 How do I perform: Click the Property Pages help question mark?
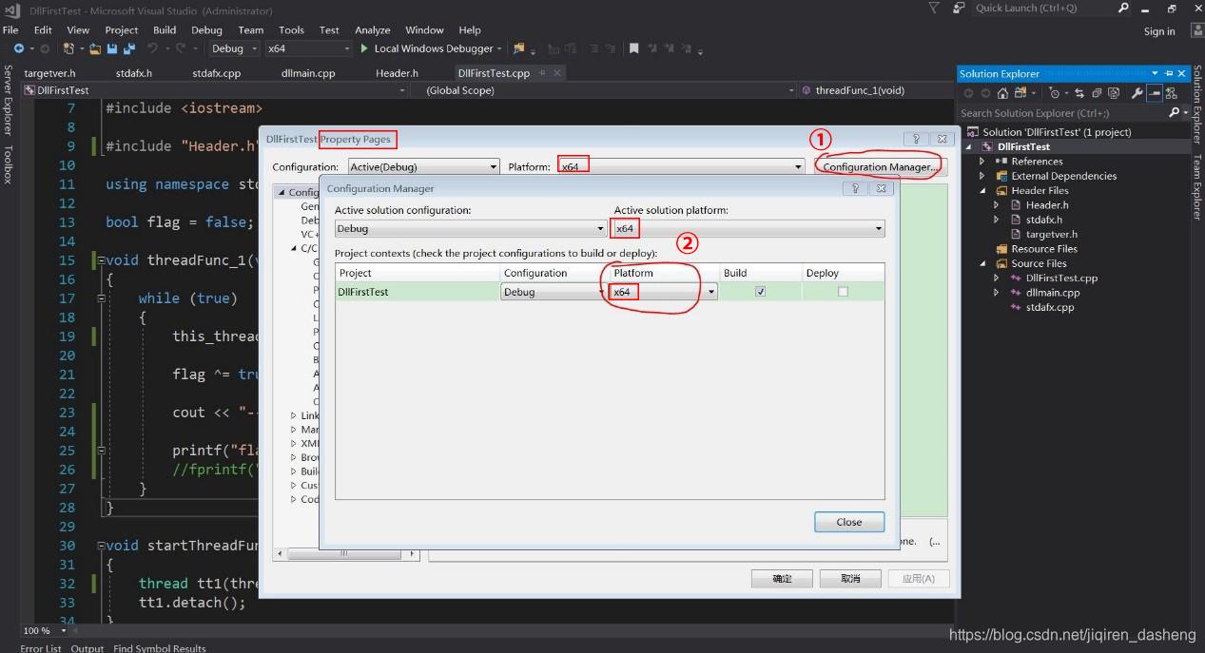point(915,139)
